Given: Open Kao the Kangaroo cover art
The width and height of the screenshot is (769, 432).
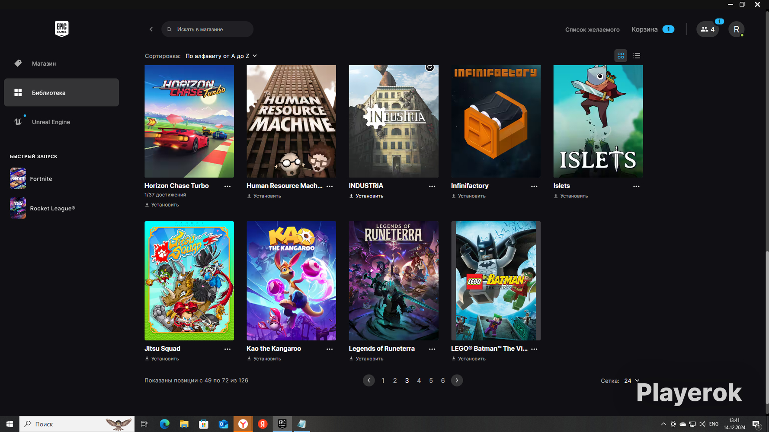Looking at the screenshot, I should coord(291,281).
